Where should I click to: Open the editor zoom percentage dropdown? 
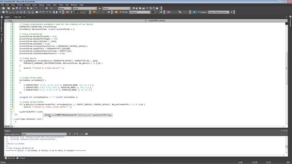click(x=9, y=127)
